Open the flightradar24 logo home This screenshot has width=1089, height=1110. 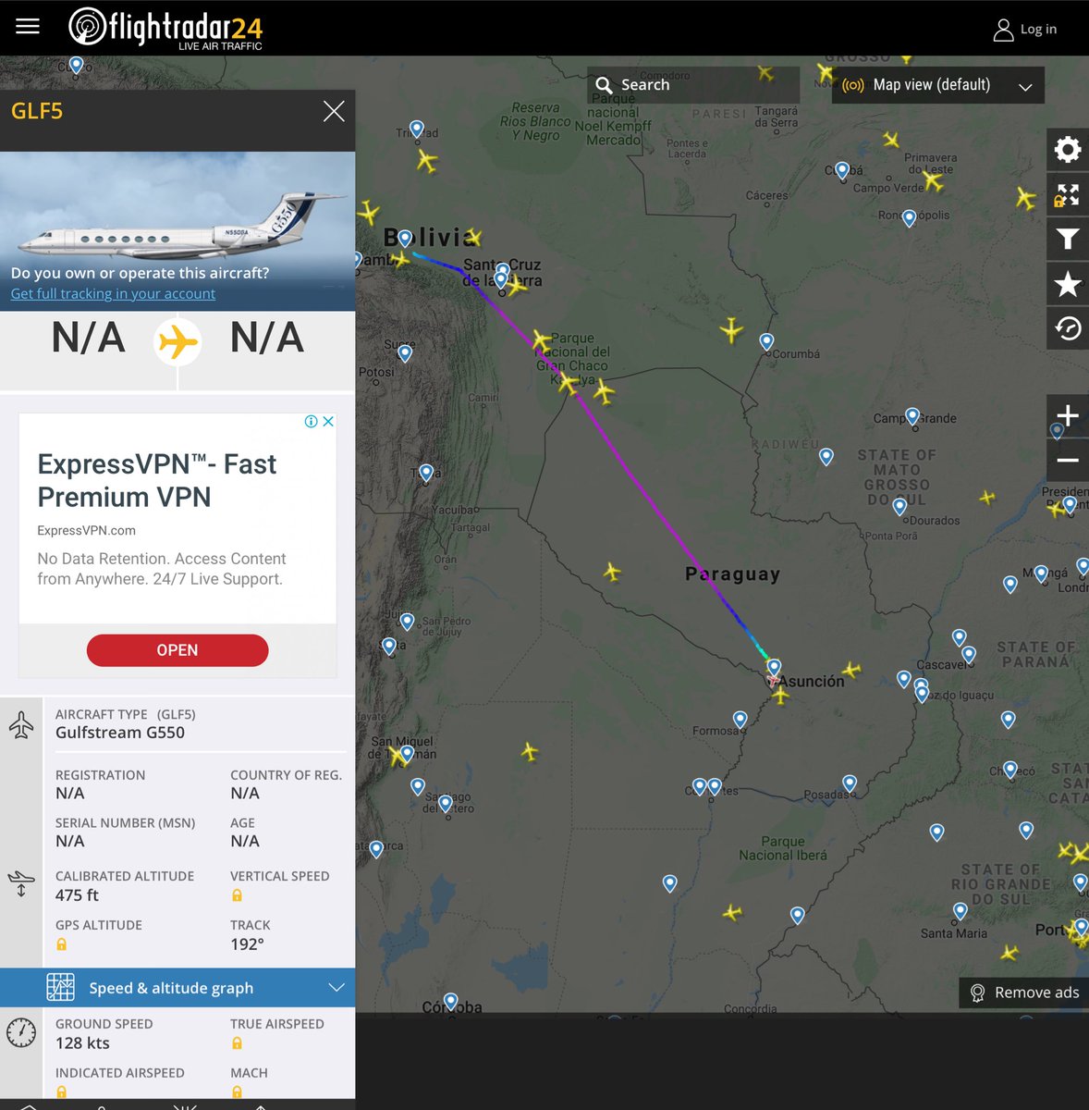tap(166, 28)
